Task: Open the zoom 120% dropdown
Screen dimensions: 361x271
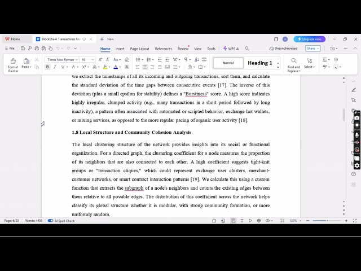Action: pyautogui.click(x=301, y=221)
